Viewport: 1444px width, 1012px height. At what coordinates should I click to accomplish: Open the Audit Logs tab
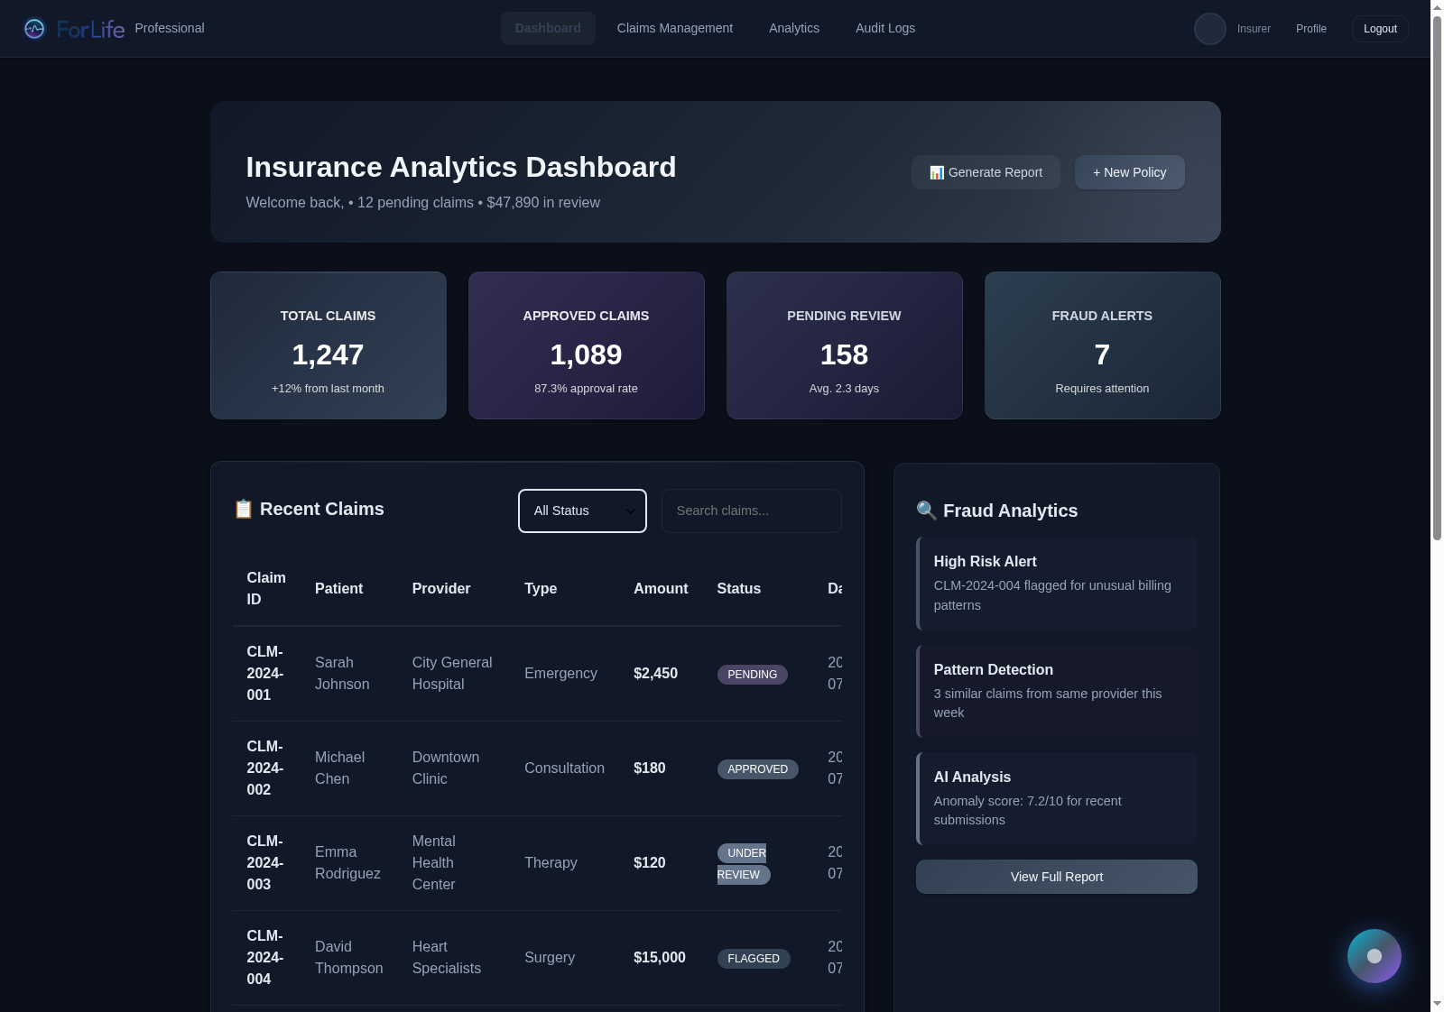pos(885,28)
